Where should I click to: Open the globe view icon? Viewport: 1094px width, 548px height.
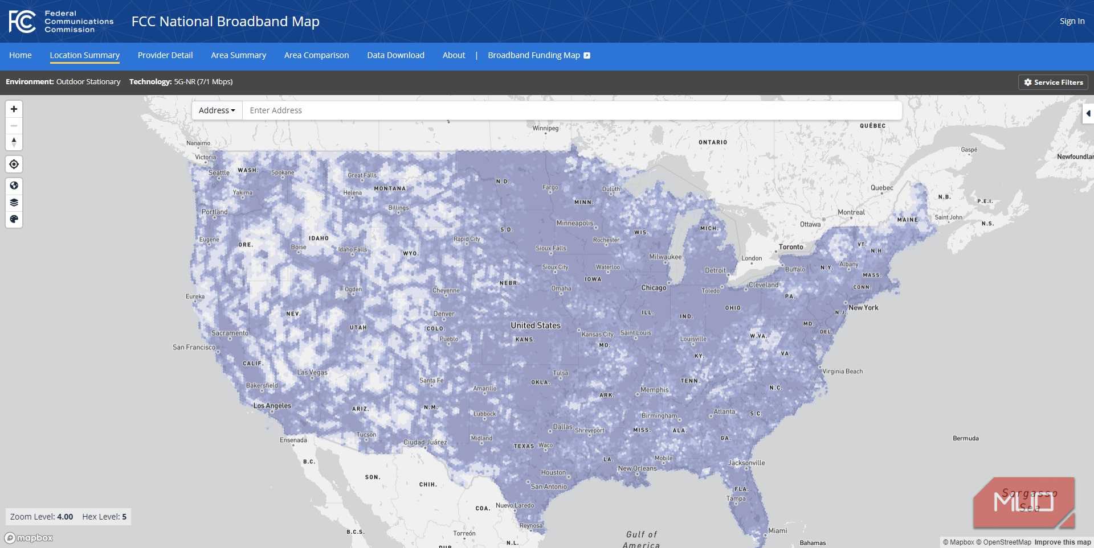(14, 186)
